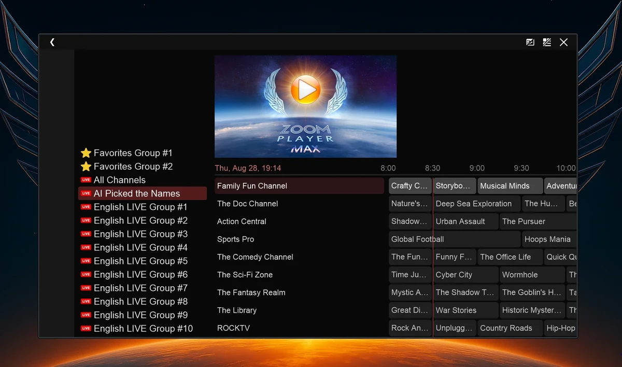
Task: Click the Thu, Aug 28, 19:14 date label
Action: click(x=248, y=168)
